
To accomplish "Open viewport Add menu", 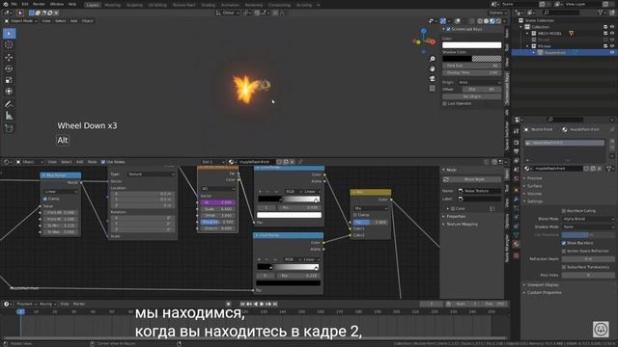I will pos(73,21).
